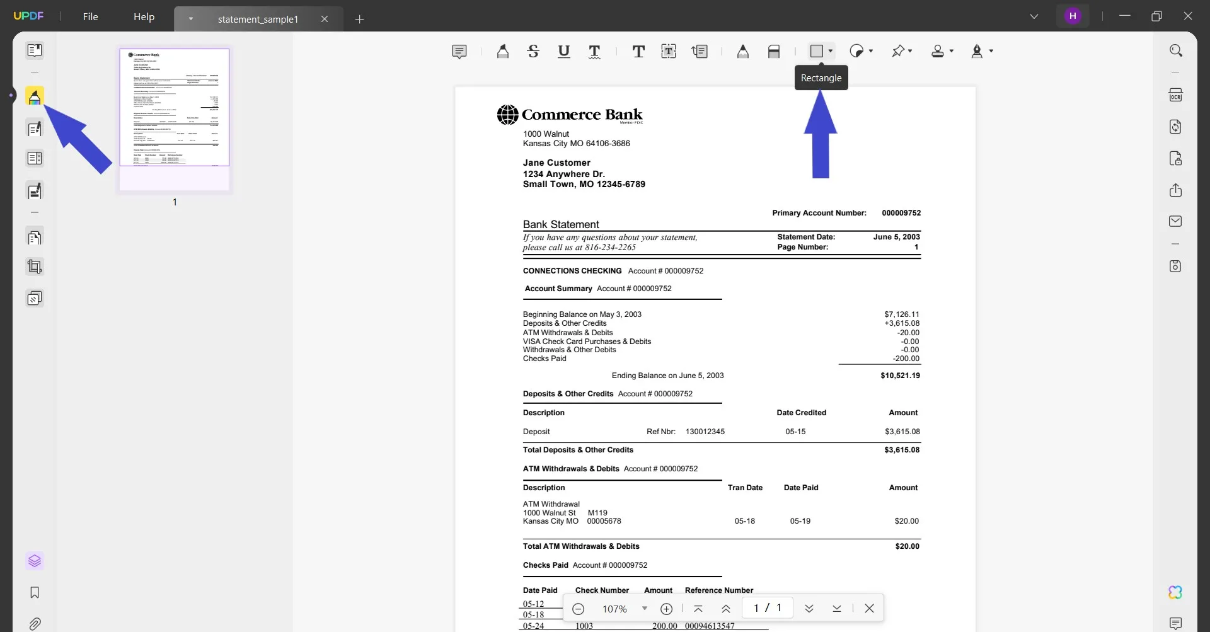Select the Sticker tool icon
Image resolution: width=1210 pixels, height=632 pixels.
coord(856,51)
